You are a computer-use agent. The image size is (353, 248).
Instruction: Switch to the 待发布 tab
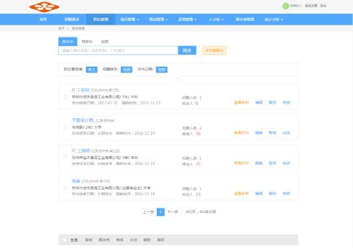(87, 41)
